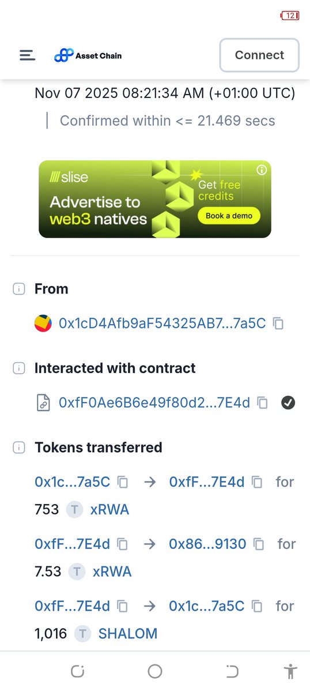This screenshot has height=692, width=310.
Task: Show info hint for Tokens transferred
Action: click(18, 447)
